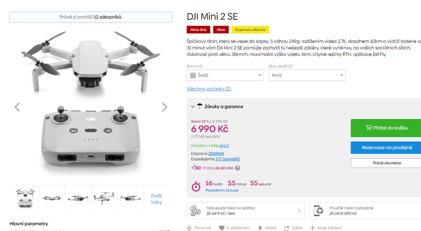Open the Barva color dropdown showing Šedá

click(225, 75)
